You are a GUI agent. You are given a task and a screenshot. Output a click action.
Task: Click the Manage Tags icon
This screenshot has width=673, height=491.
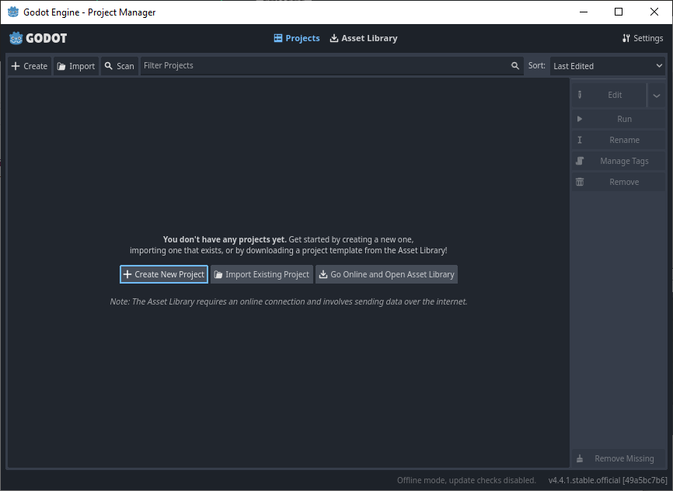(580, 161)
